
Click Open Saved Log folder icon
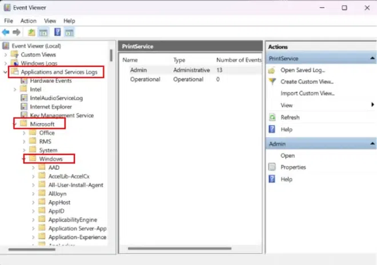[x=272, y=70]
